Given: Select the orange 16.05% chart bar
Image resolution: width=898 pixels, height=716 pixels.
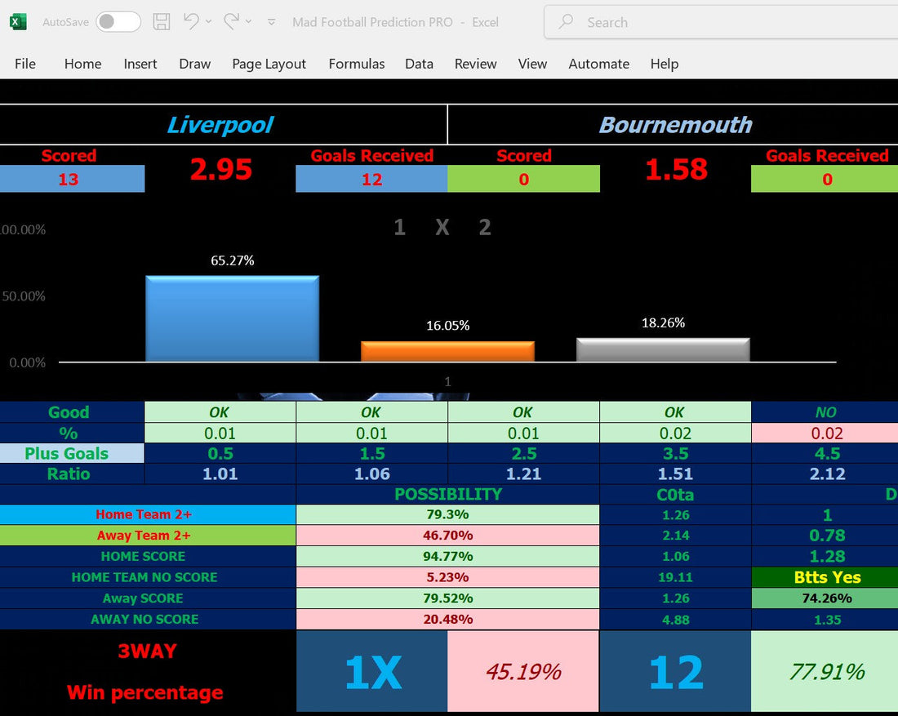Looking at the screenshot, I should tap(447, 351).
